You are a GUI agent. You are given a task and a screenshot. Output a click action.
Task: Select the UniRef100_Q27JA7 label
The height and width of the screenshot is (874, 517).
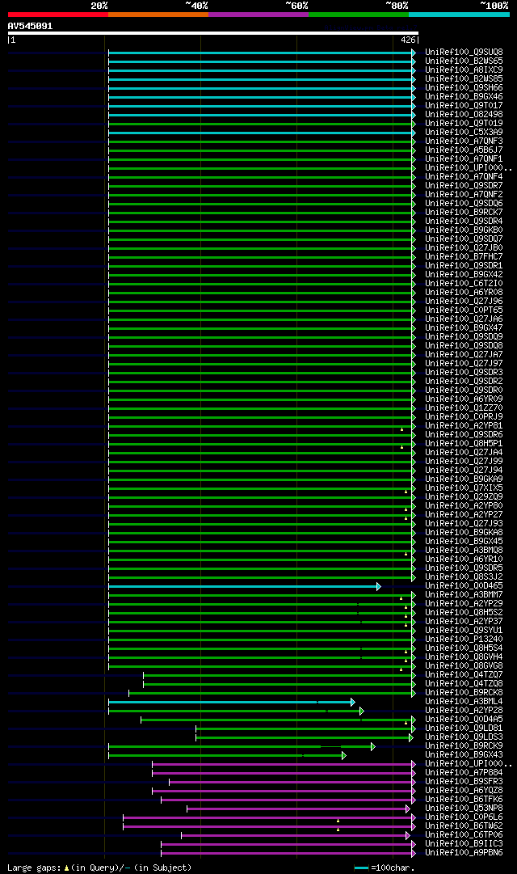(464, 355)
